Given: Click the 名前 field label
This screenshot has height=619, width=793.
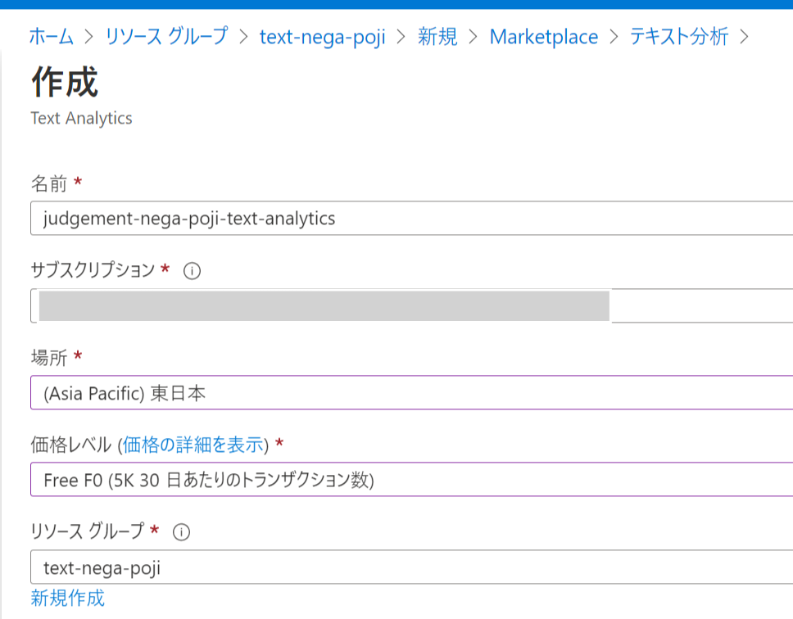Looking at the screenshot, I should point(49,183).
